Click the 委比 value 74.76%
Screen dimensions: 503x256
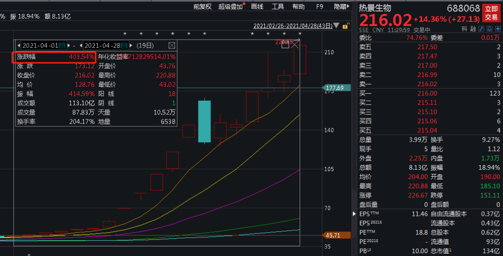point(417,38)
